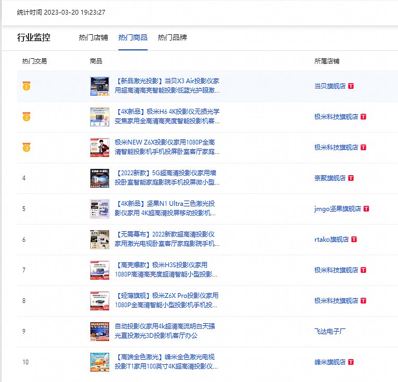This screenshot has height=382, width=398.
Task: Select the 热门商品 tab
Action: click(x=132, y=37)
